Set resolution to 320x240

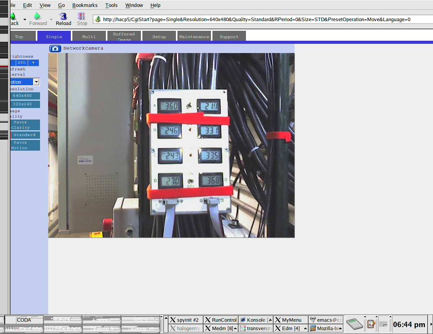tap(25, 104)
